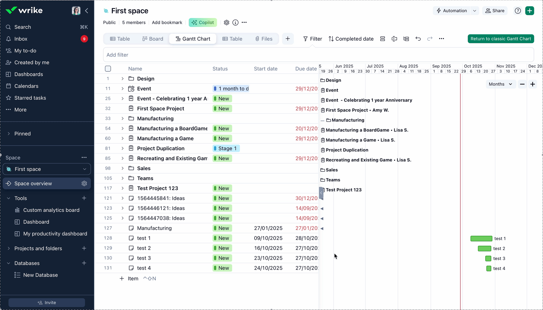
Task: Click the undo arrow in toolbar
Action: click(x=418, y=39)
